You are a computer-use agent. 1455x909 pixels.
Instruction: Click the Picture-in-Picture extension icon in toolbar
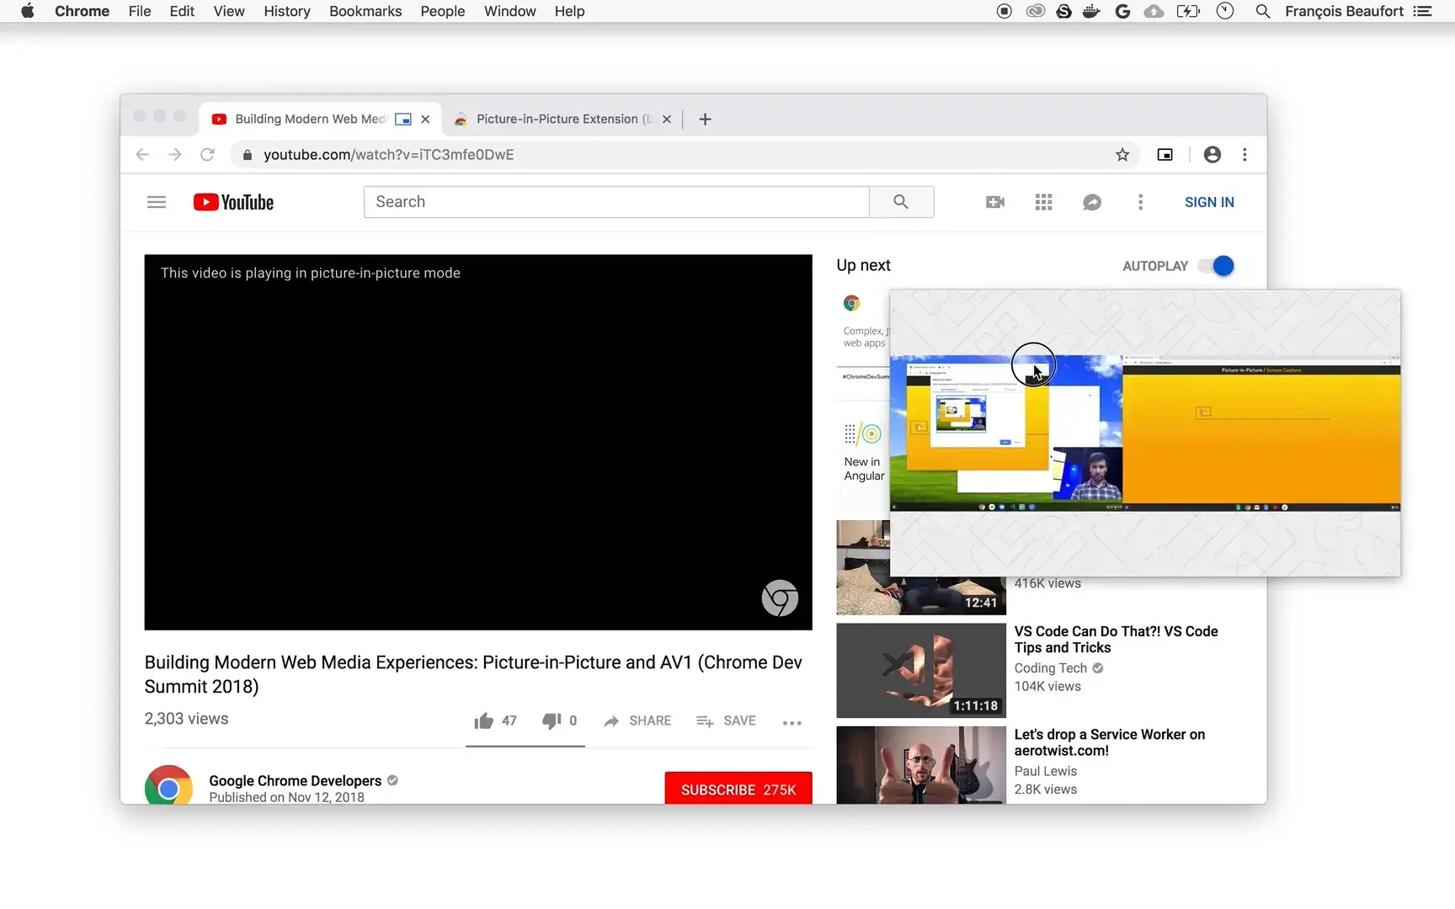(x=1165, y=155)
